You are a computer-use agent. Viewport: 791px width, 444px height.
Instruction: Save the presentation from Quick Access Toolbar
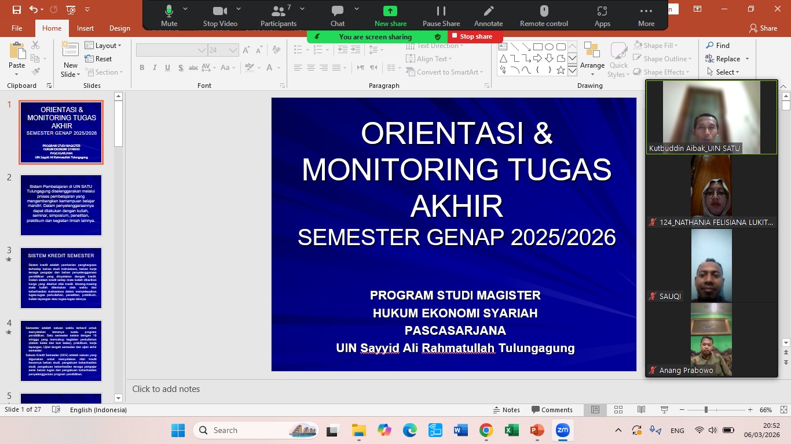pyautogui.click(x=16, y=9)
